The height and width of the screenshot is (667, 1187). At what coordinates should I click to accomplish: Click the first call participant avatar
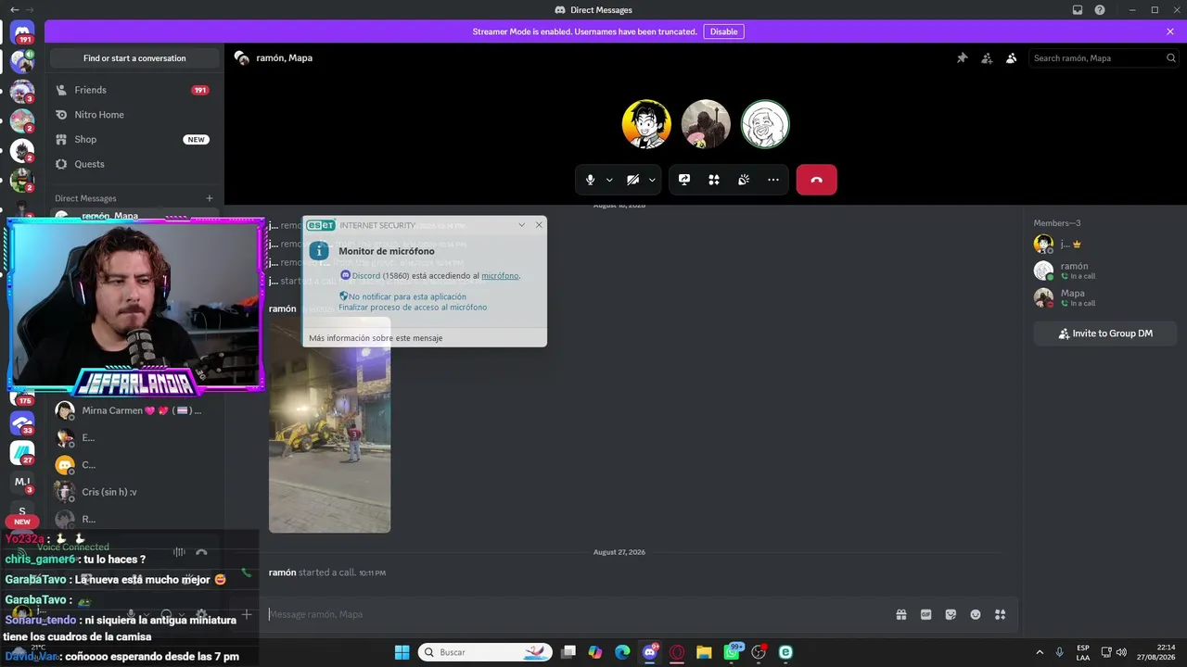pos(646,124)
